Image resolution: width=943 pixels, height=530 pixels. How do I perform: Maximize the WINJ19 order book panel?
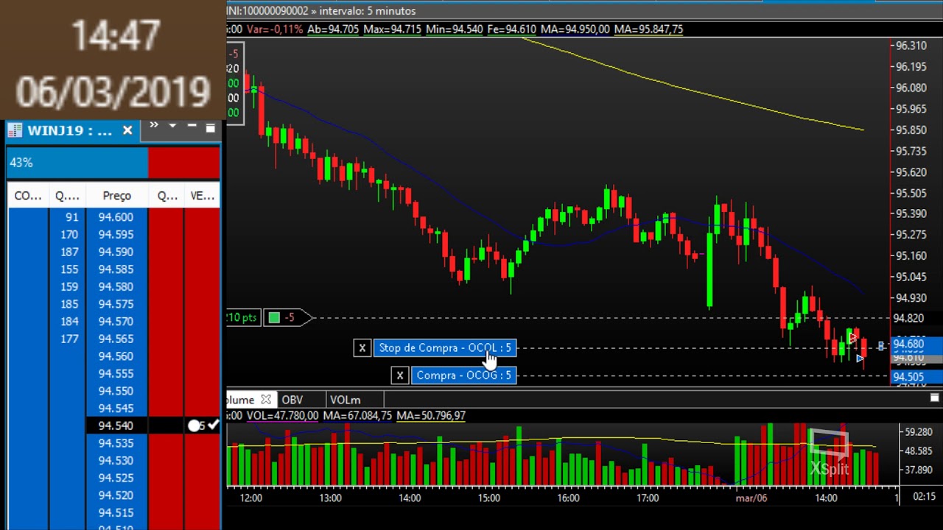(x=210, y=127)
